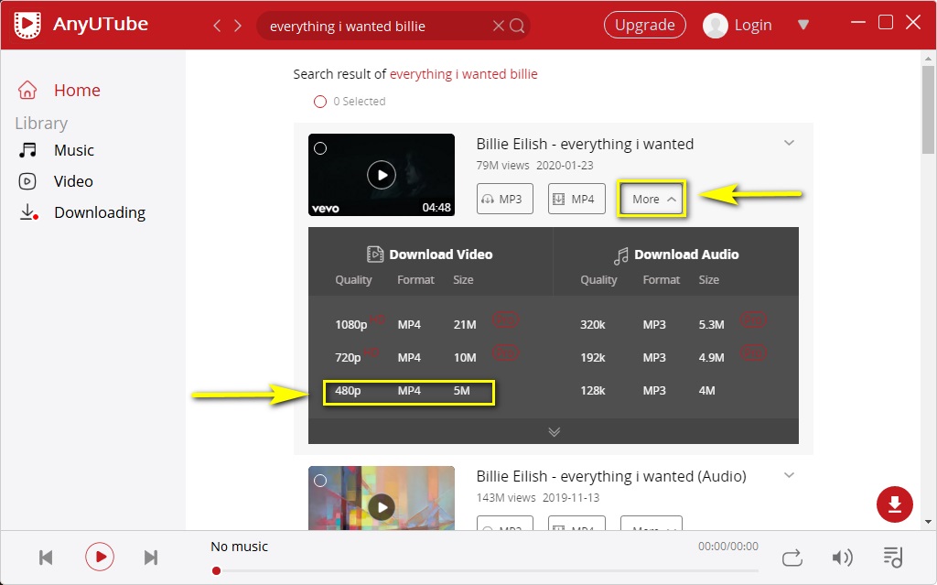The height and width of the screenshot is (585, 937).
Task: Click the volume speaker icon
Action: (x=842, y=558)
